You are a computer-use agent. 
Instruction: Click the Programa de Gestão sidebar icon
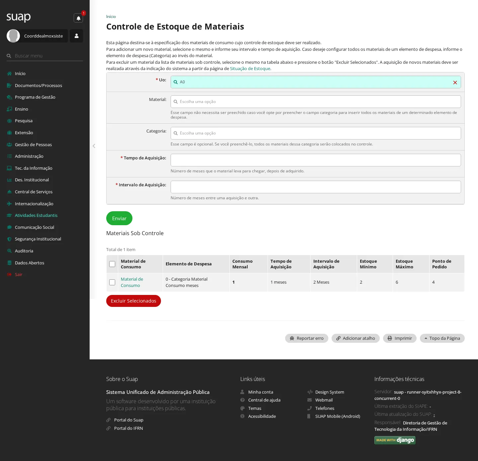pos(9,97)
